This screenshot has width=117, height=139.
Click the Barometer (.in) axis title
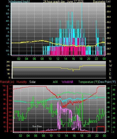(x=102, y=2)
